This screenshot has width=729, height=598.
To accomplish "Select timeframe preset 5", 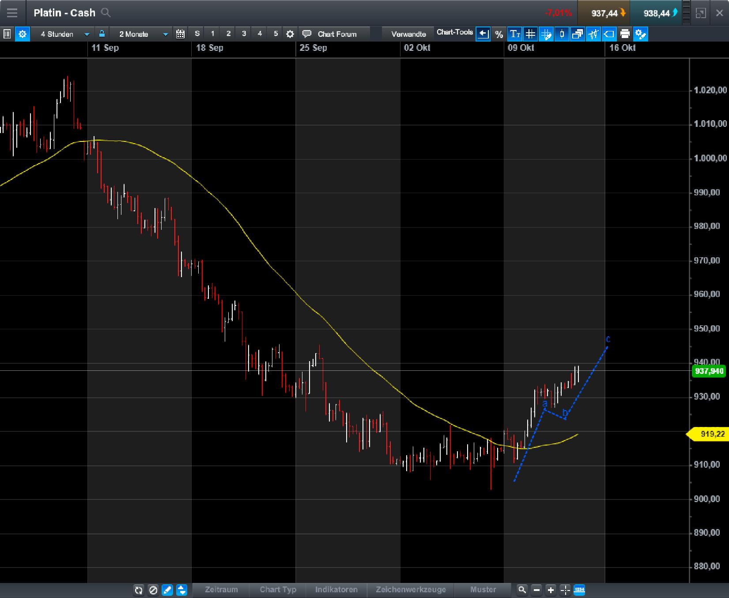I will [275, 33].
